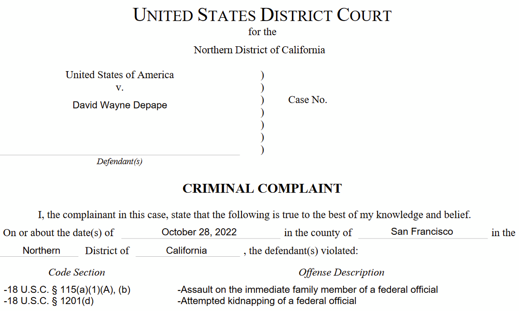Click the CRIMINAL COMPLAINT heading

pos(262,188)
